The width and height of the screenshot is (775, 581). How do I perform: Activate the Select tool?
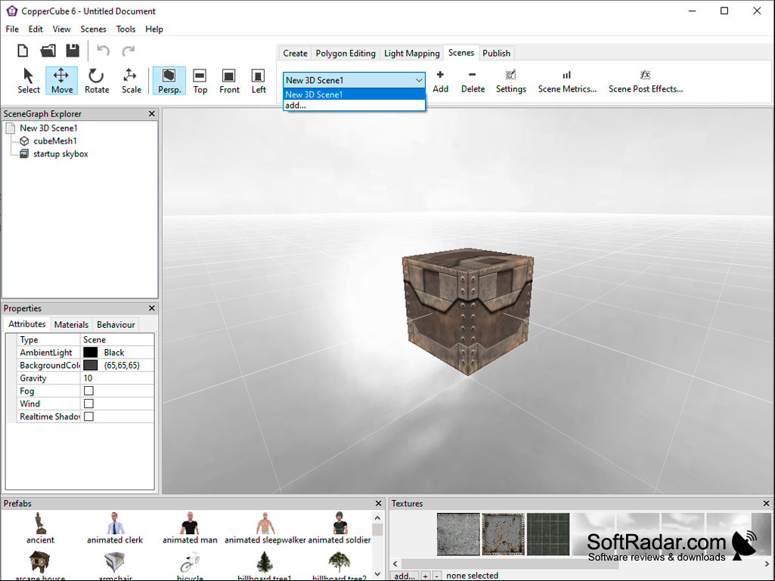(x=29, y=81)
